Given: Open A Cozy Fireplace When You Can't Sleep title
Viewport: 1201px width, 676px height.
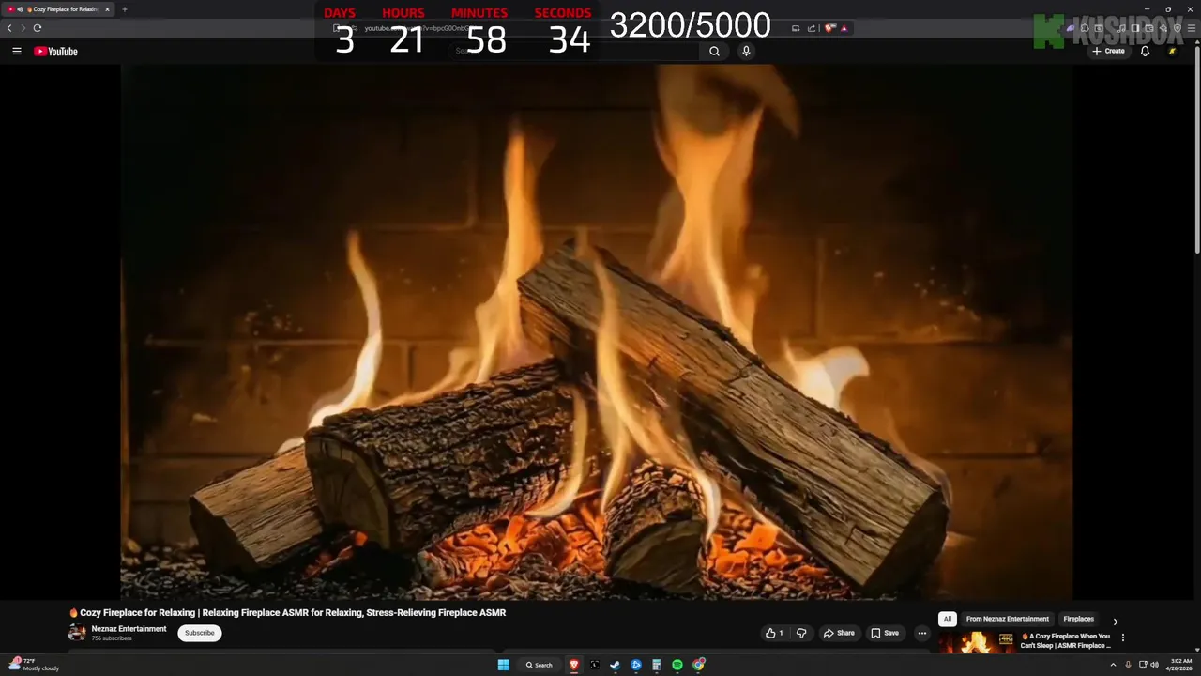Looking at the screenshot, I should point(1066,640).
